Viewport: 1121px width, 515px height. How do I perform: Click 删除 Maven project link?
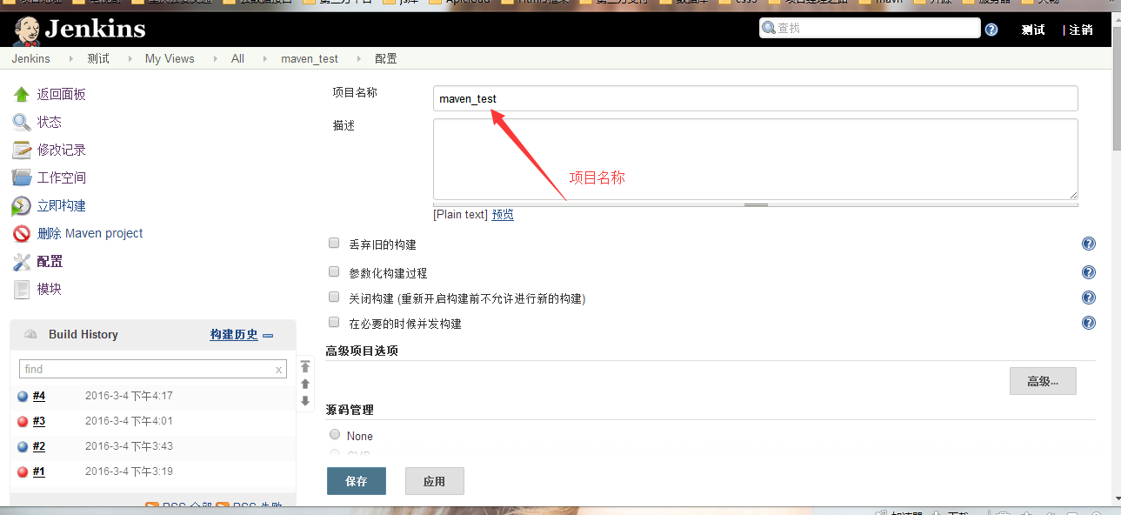[90, 233]
